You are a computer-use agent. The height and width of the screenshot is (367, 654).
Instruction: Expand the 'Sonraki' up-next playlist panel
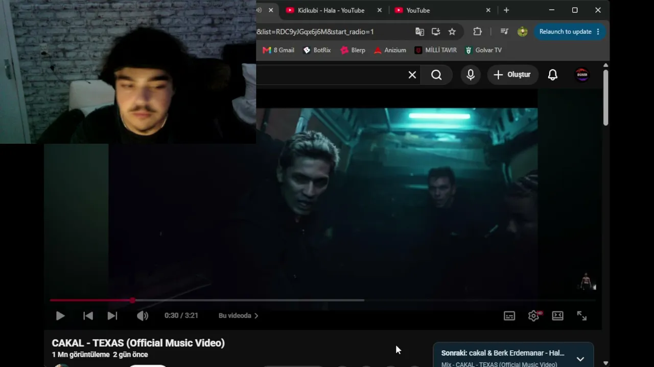pyautogui.click(x=580, y=359)
